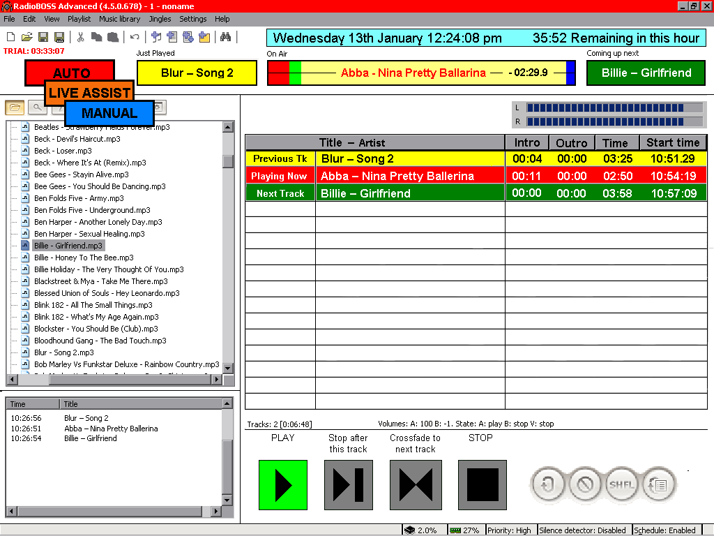Viewport: 714px width, 536px height.
Task: Click the Start time column header
Action: pos(673,142)
